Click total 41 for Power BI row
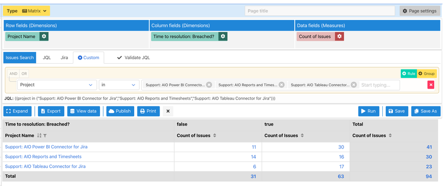Screen dimensions: 444x186 [x=429, y=147]
